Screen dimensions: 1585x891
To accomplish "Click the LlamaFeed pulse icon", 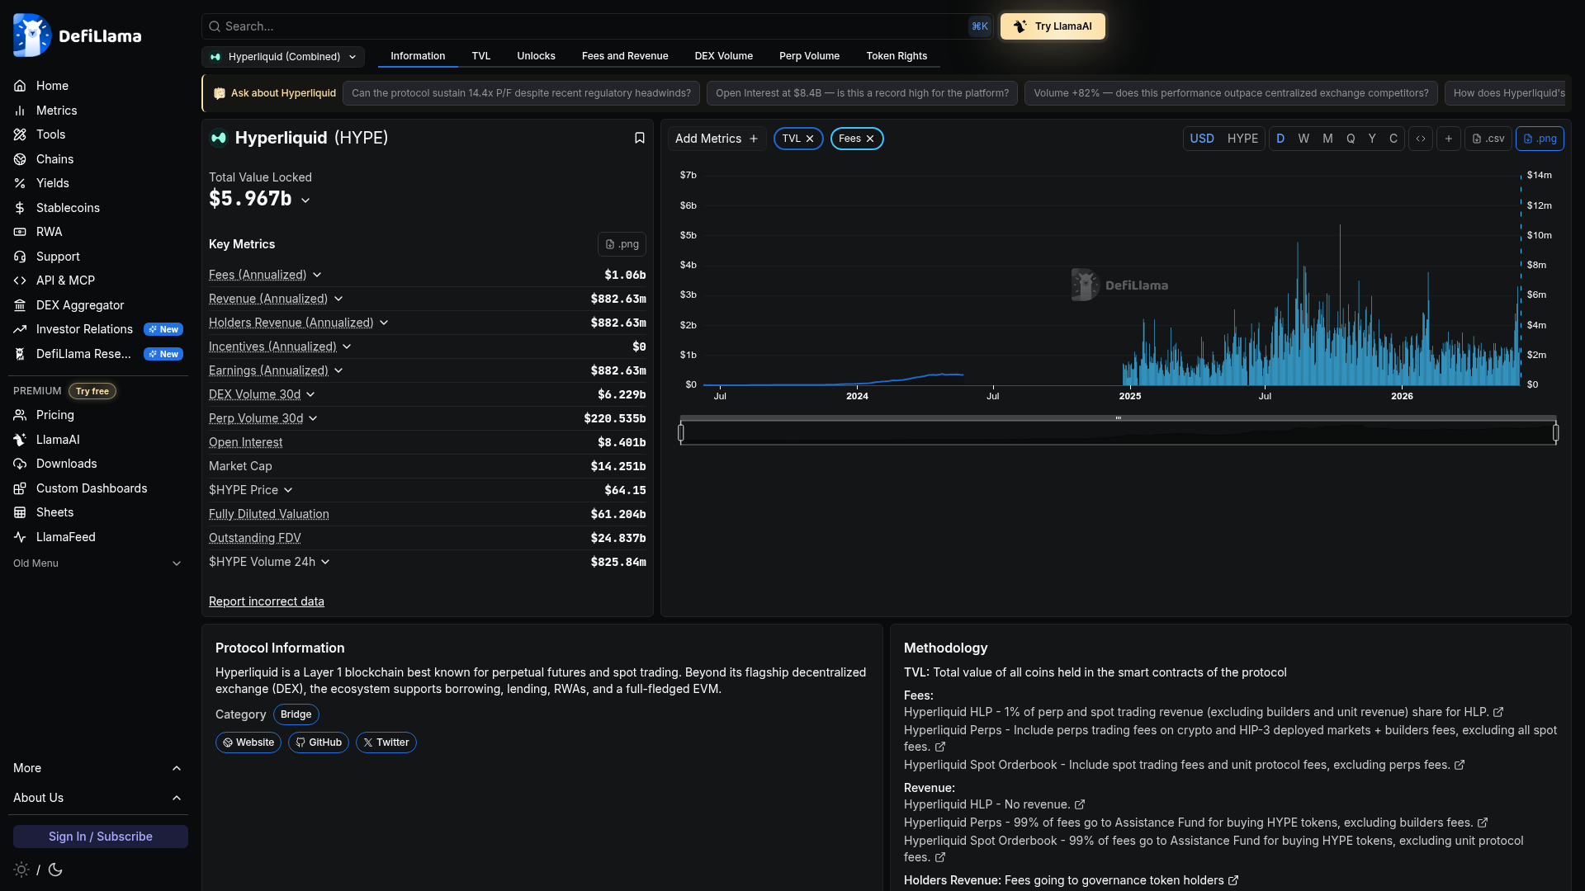I will (x=20, y=537).
